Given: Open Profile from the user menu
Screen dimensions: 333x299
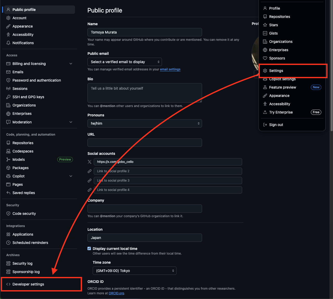Looking at the screenshot, I should point(292,8).
